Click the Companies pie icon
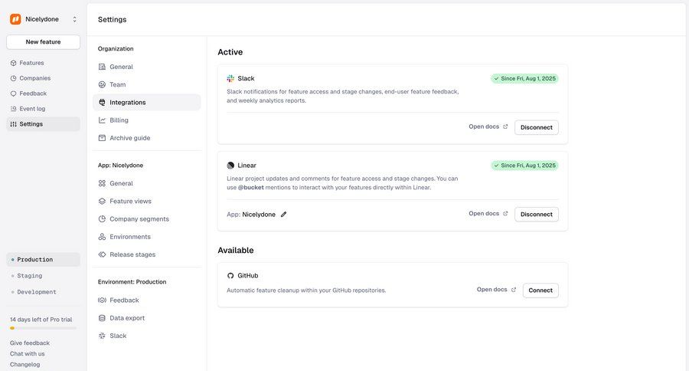689x371 pixels. 13,78
